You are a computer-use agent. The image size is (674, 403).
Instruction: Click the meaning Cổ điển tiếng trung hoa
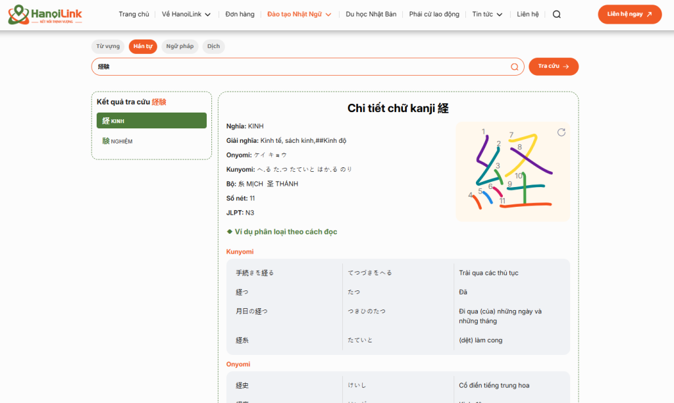click(494, 385)
